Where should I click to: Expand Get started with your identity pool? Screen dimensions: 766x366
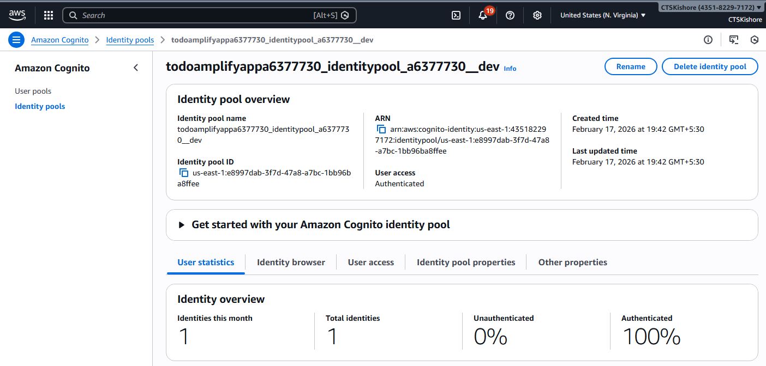coord(182,225)
